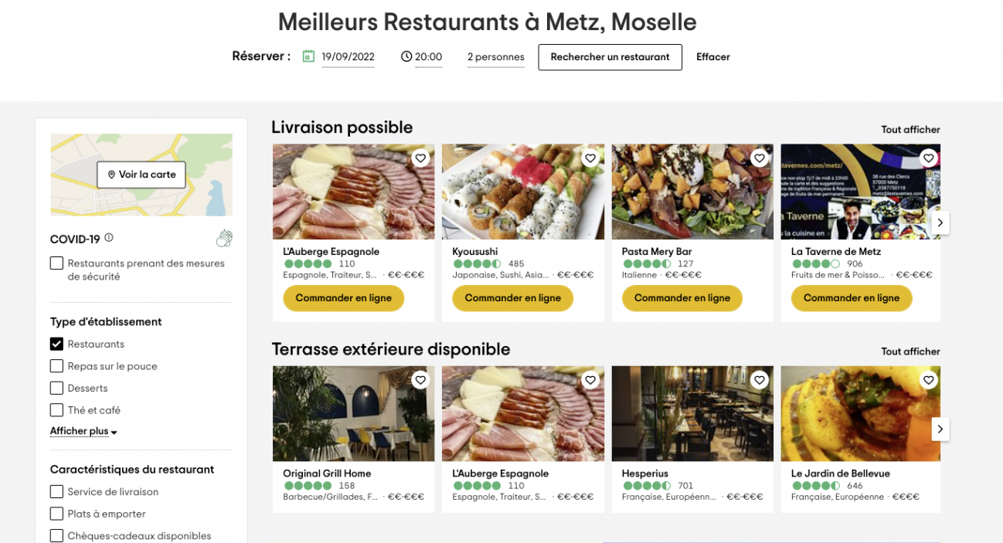Show all Terrasse extérieure disponible restaurants
This screenshot has width=1003, height=543.
[910, 351]
